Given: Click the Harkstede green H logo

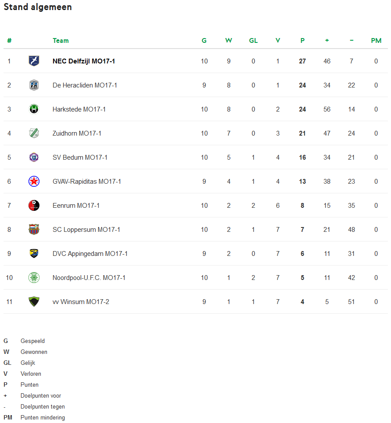Looking at the screenshot, I should pos(34,109).
